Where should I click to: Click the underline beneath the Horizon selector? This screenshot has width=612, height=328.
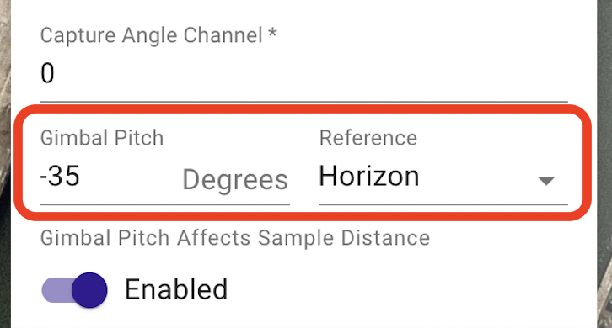[443, 204]
